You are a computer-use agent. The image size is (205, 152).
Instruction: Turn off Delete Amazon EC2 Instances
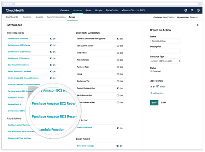[x=51, y=52]
